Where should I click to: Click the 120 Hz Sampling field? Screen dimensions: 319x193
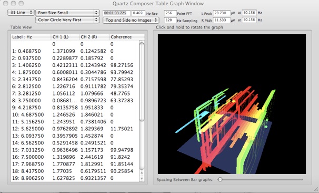tap(170, 20)
